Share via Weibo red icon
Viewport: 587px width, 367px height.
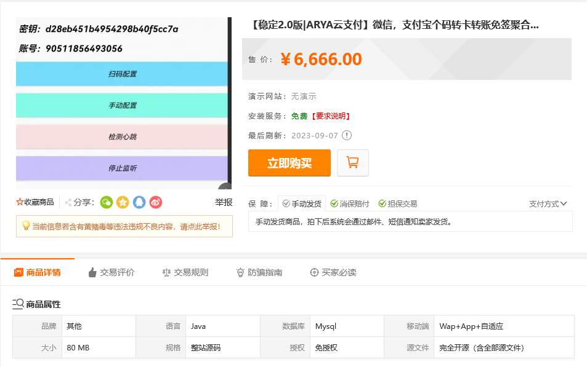click(156, 203)
